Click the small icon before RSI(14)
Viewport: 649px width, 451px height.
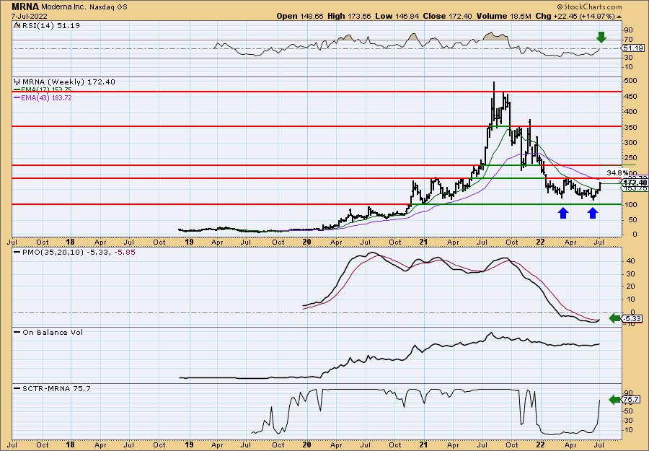coord(17,25)
